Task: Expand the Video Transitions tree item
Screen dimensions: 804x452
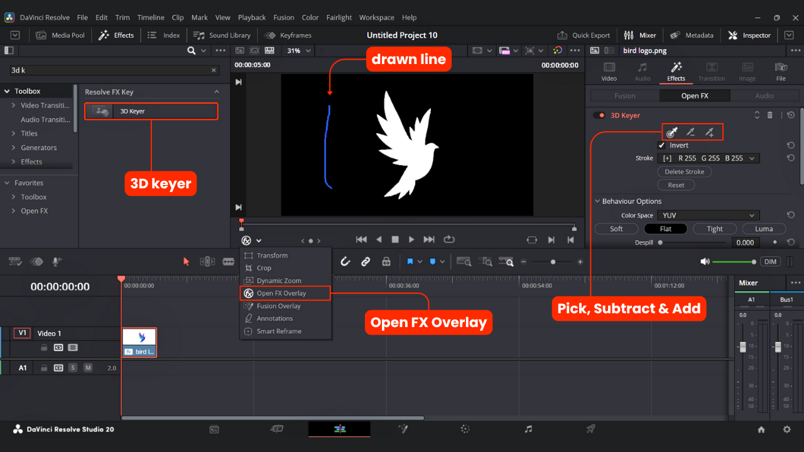Action: [13, 105]
